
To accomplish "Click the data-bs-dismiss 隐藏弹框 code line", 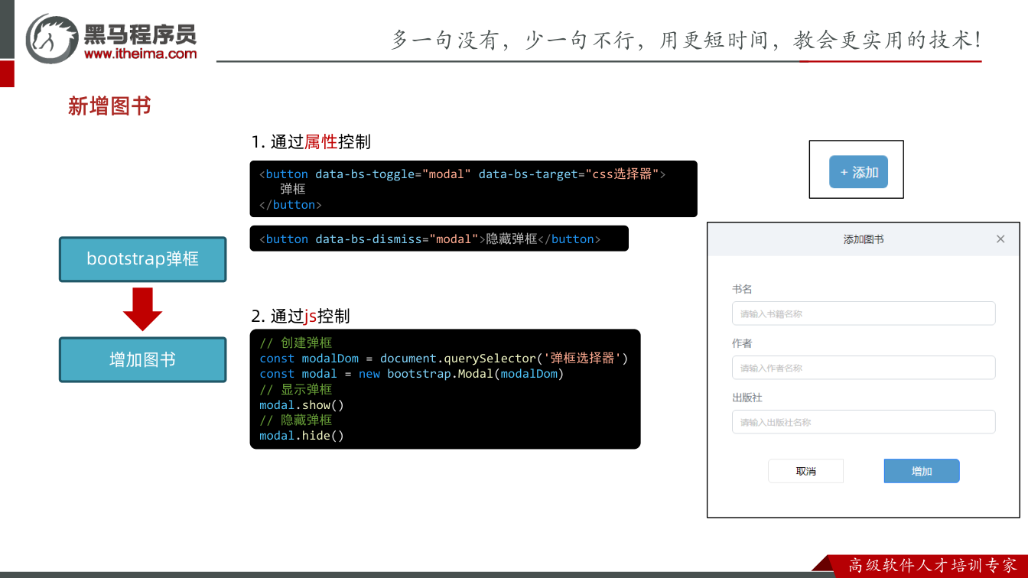I will pos(430,239).
